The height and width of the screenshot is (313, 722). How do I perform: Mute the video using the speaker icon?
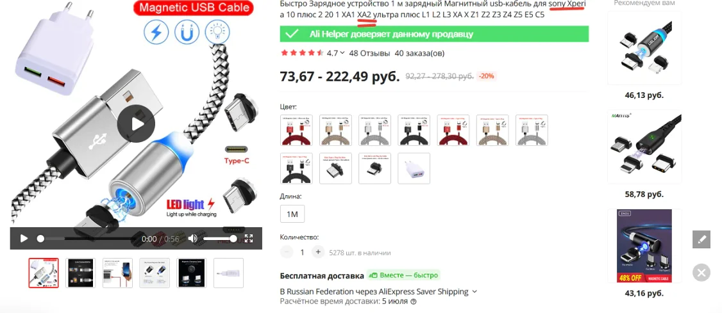[x=192, y=239]
